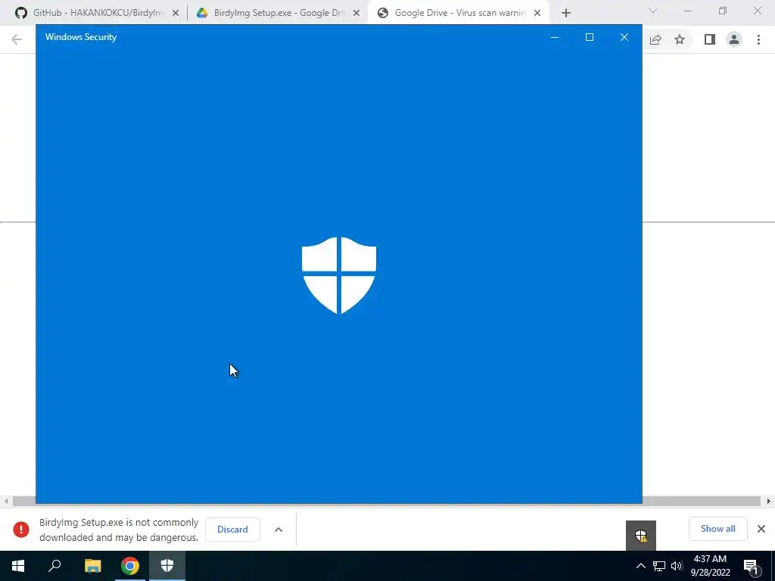
Task: Select the Google Drive Virus scan warning tab
Action: pyautogui.click(x=458, y=13)
